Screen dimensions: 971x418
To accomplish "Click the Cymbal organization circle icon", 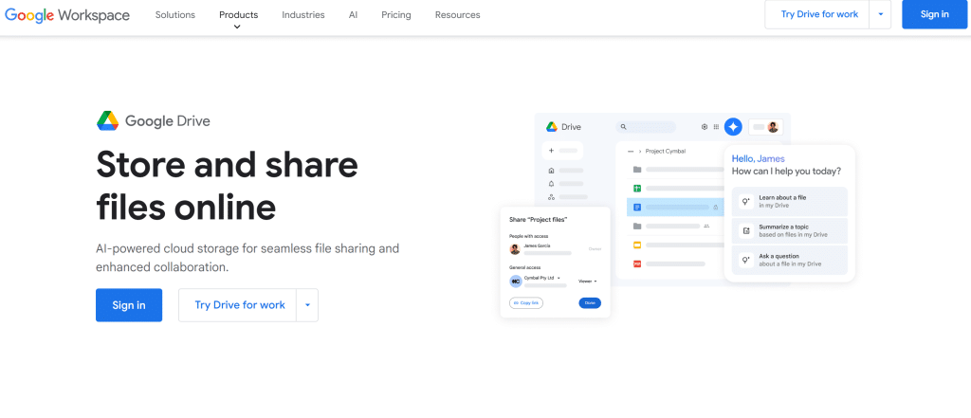I will (x=515, y=282).
